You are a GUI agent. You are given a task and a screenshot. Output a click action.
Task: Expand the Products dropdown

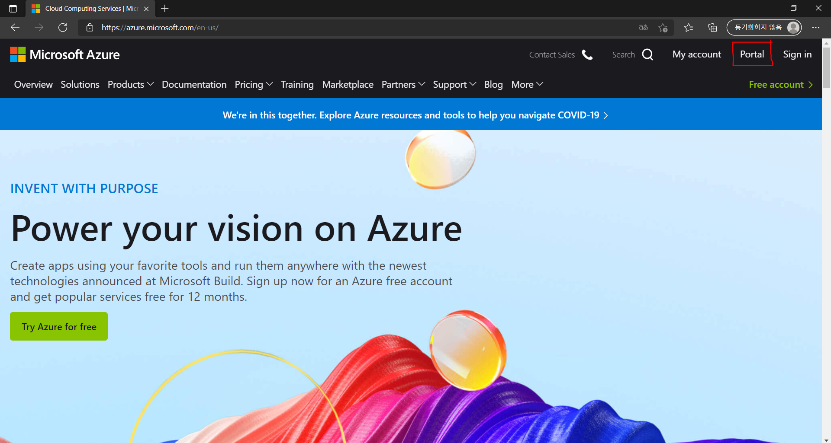click(x=130, y=85)
